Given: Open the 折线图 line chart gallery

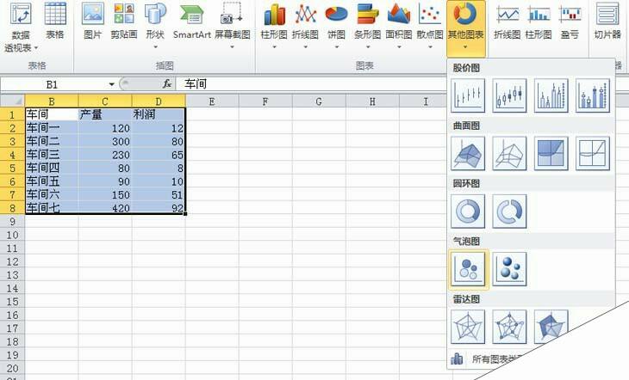Looking at the screenshot, I should click(305, 25).
